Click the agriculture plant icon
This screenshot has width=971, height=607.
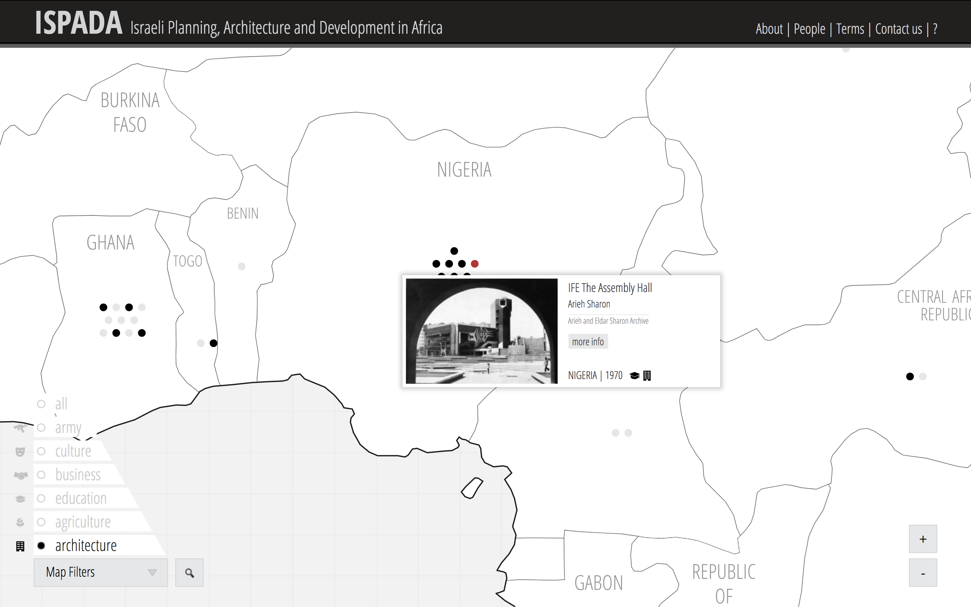[x=20, y=522]
